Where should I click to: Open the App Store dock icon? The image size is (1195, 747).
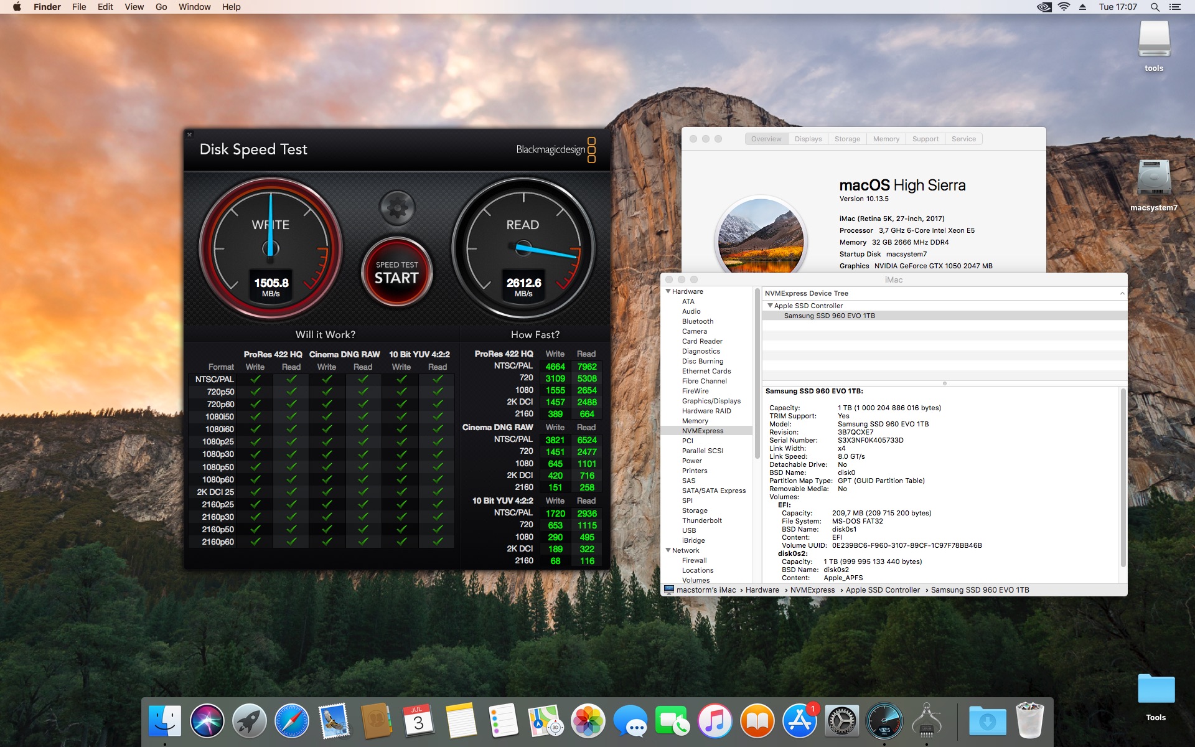(x=800, y=721)
